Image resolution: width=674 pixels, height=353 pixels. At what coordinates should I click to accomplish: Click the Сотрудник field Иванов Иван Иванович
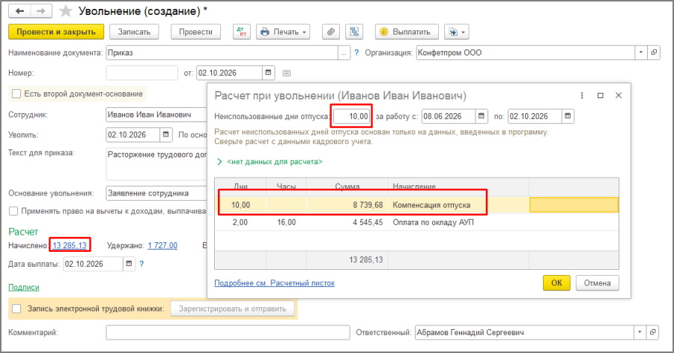157,115
